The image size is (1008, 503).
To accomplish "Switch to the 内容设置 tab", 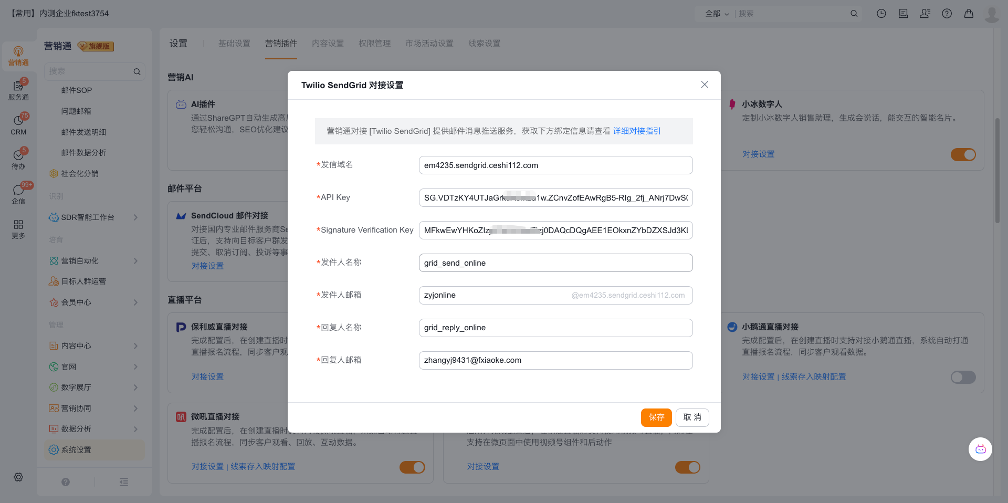I will 328,43.
